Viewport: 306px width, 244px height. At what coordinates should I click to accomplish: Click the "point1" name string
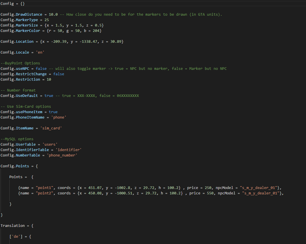click(x=44, y=188)
